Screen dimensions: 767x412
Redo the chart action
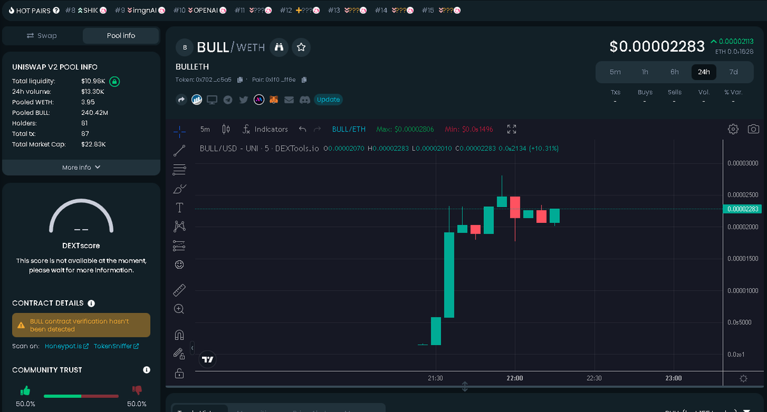318,129
